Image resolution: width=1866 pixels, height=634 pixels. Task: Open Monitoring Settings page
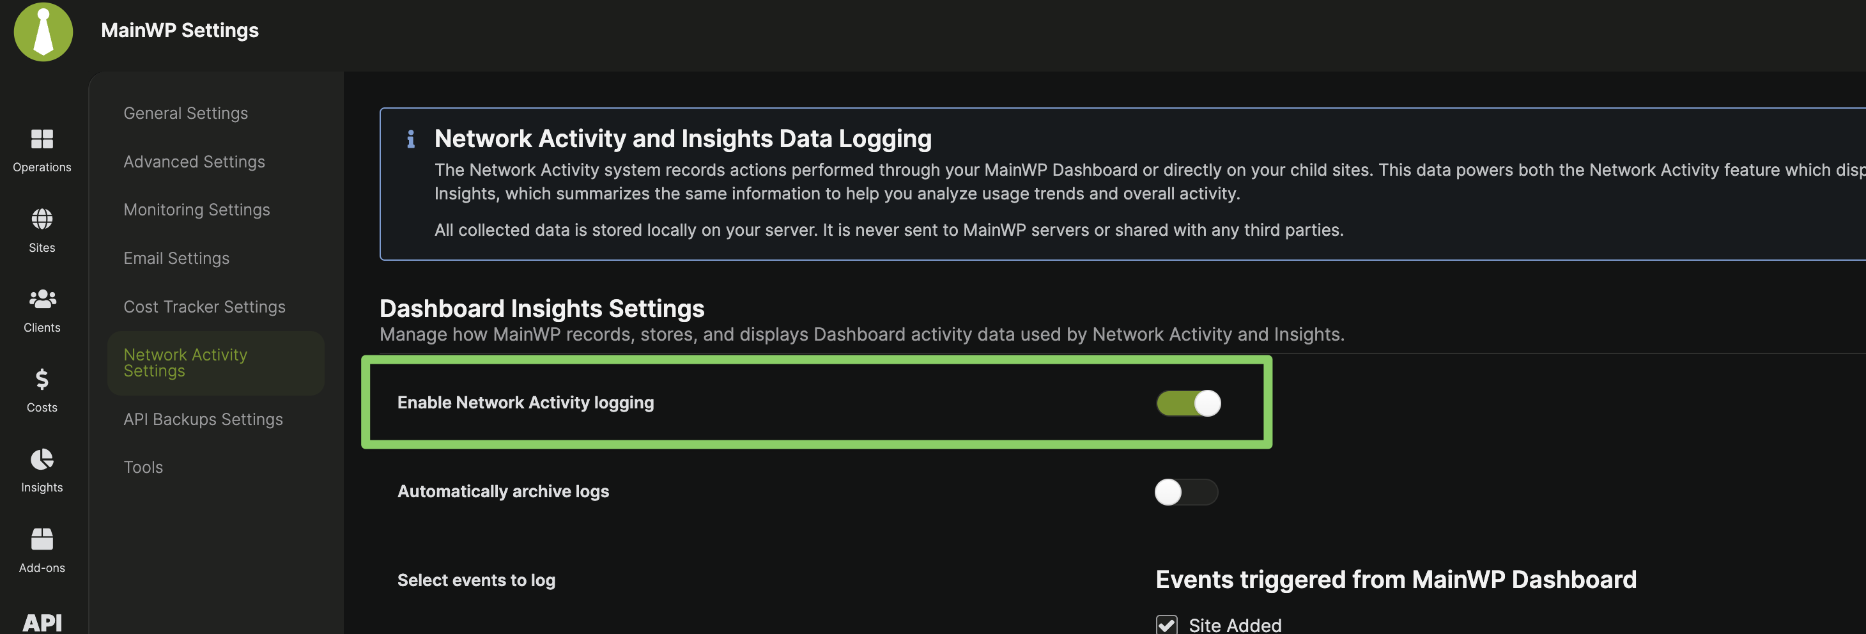[196, 210]
